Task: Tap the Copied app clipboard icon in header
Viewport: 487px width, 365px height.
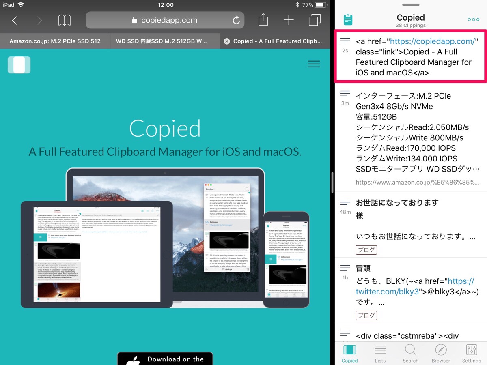Action: [x=348, y=19]
